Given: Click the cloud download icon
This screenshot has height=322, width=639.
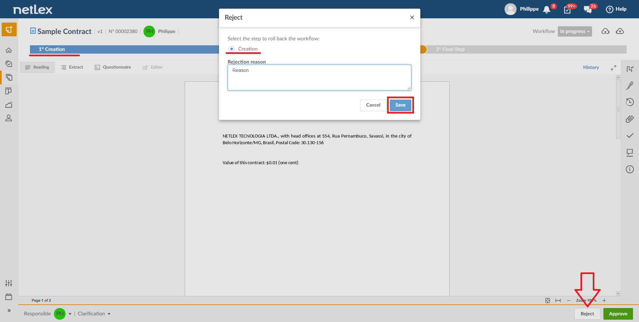Looking at the screenshot, I should (x=620, y=31).
